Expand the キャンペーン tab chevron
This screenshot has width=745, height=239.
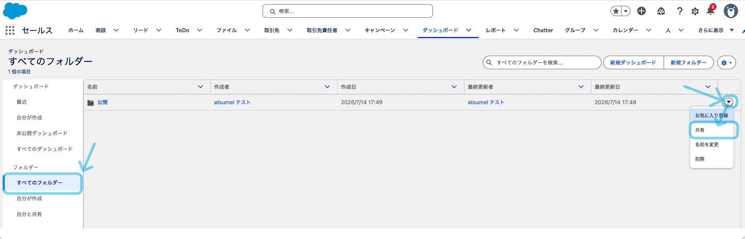point(406,30)
